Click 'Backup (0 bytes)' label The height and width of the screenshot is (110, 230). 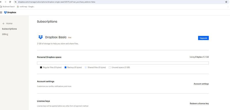tap(74, 67)
